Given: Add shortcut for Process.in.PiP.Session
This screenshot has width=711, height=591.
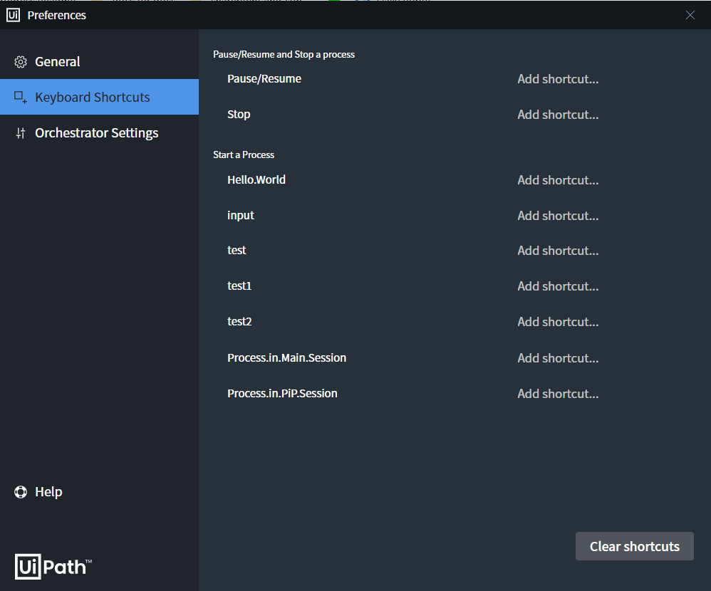Looking at the screenshot, I should pos(558,393).
